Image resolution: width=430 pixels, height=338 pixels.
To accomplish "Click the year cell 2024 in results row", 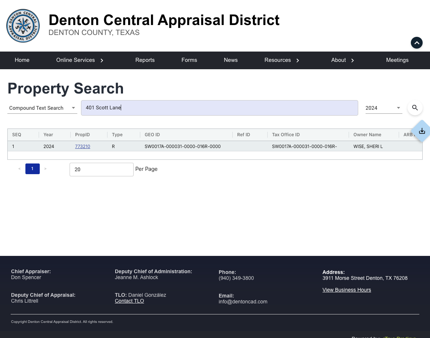I will (x=49, y=147).
